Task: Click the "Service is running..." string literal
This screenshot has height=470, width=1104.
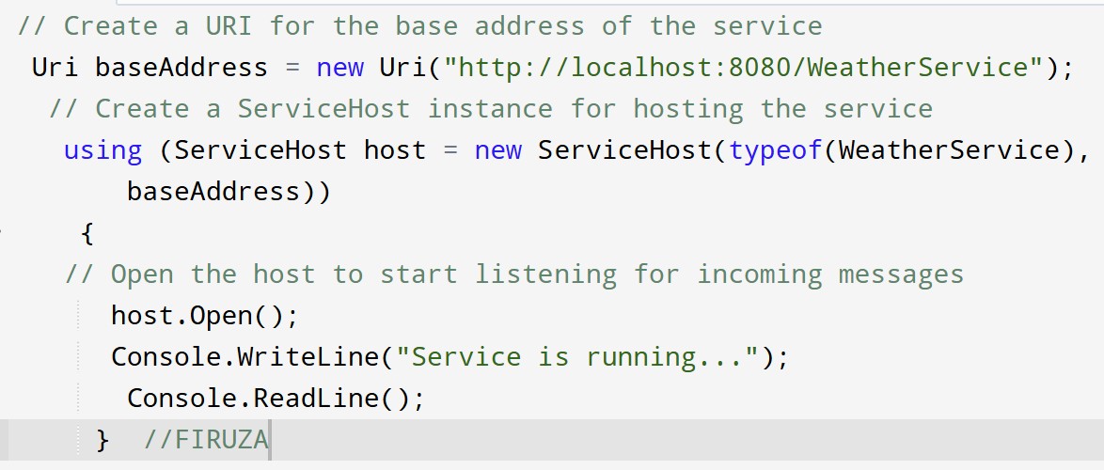Action: point(577,357)
